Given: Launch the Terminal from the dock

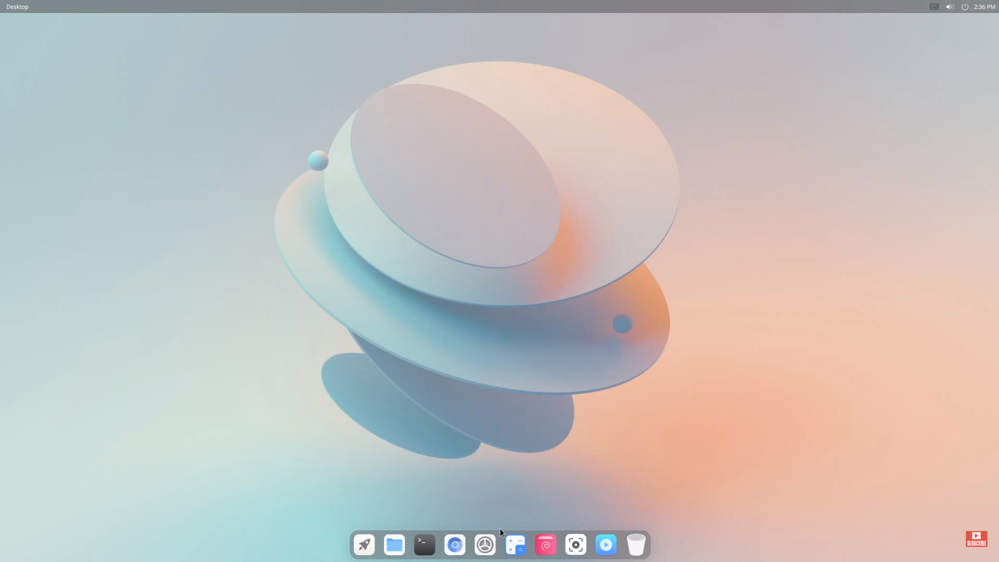Looking at the screenshot, I should pyautogui.click(x=425, y=545).
